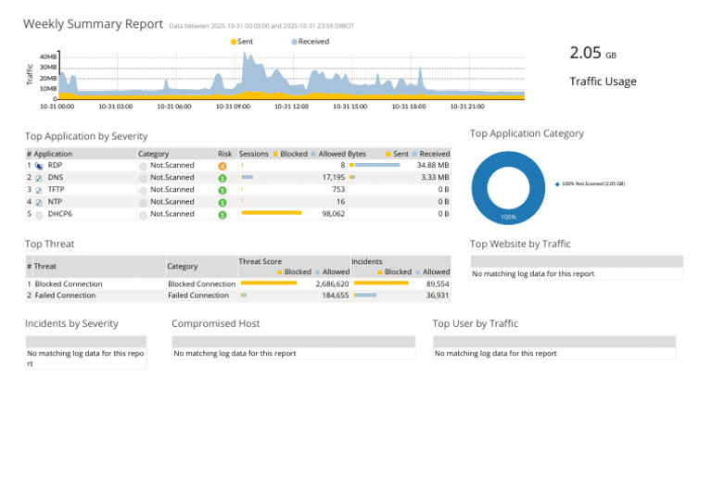The height and width of the screenshot is (503, 712).
Task: Click the Top Application by Severity heading
Action: (x=86, y=136)
